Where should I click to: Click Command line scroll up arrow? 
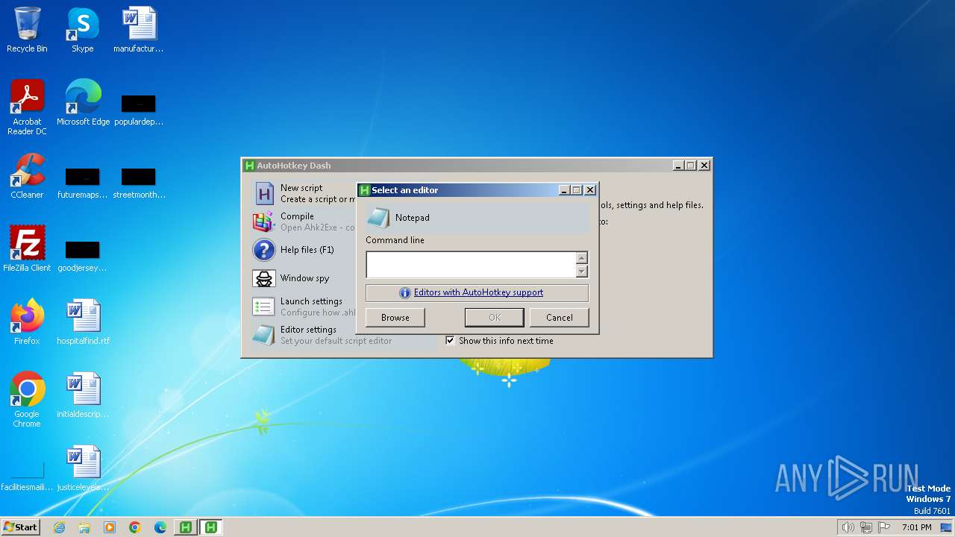click(582, 258)
